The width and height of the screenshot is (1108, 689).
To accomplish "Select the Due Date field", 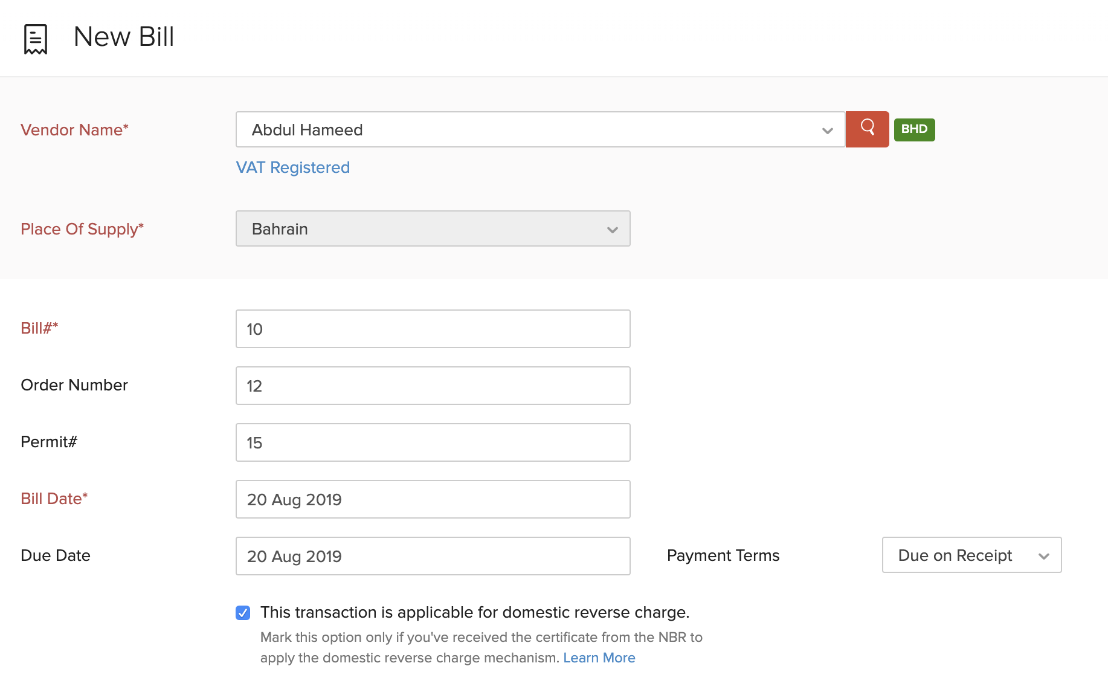I will 433,556.
